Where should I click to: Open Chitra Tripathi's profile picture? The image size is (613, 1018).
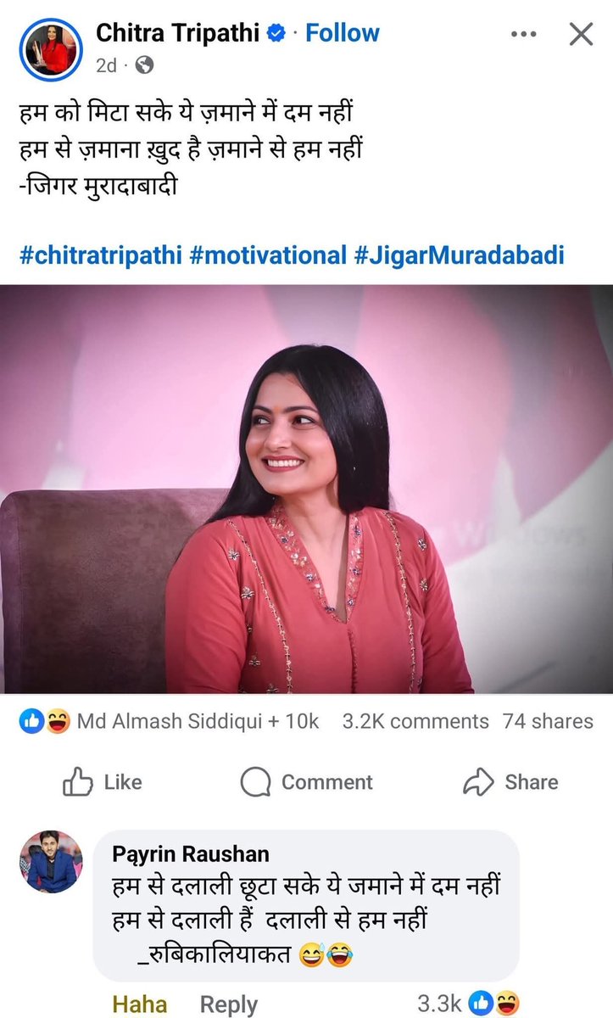[x=50, y=47]
